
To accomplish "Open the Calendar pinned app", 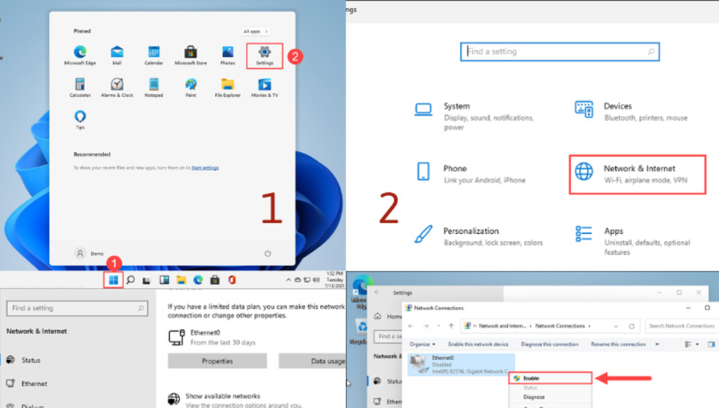I will click(x=154, y=56).
